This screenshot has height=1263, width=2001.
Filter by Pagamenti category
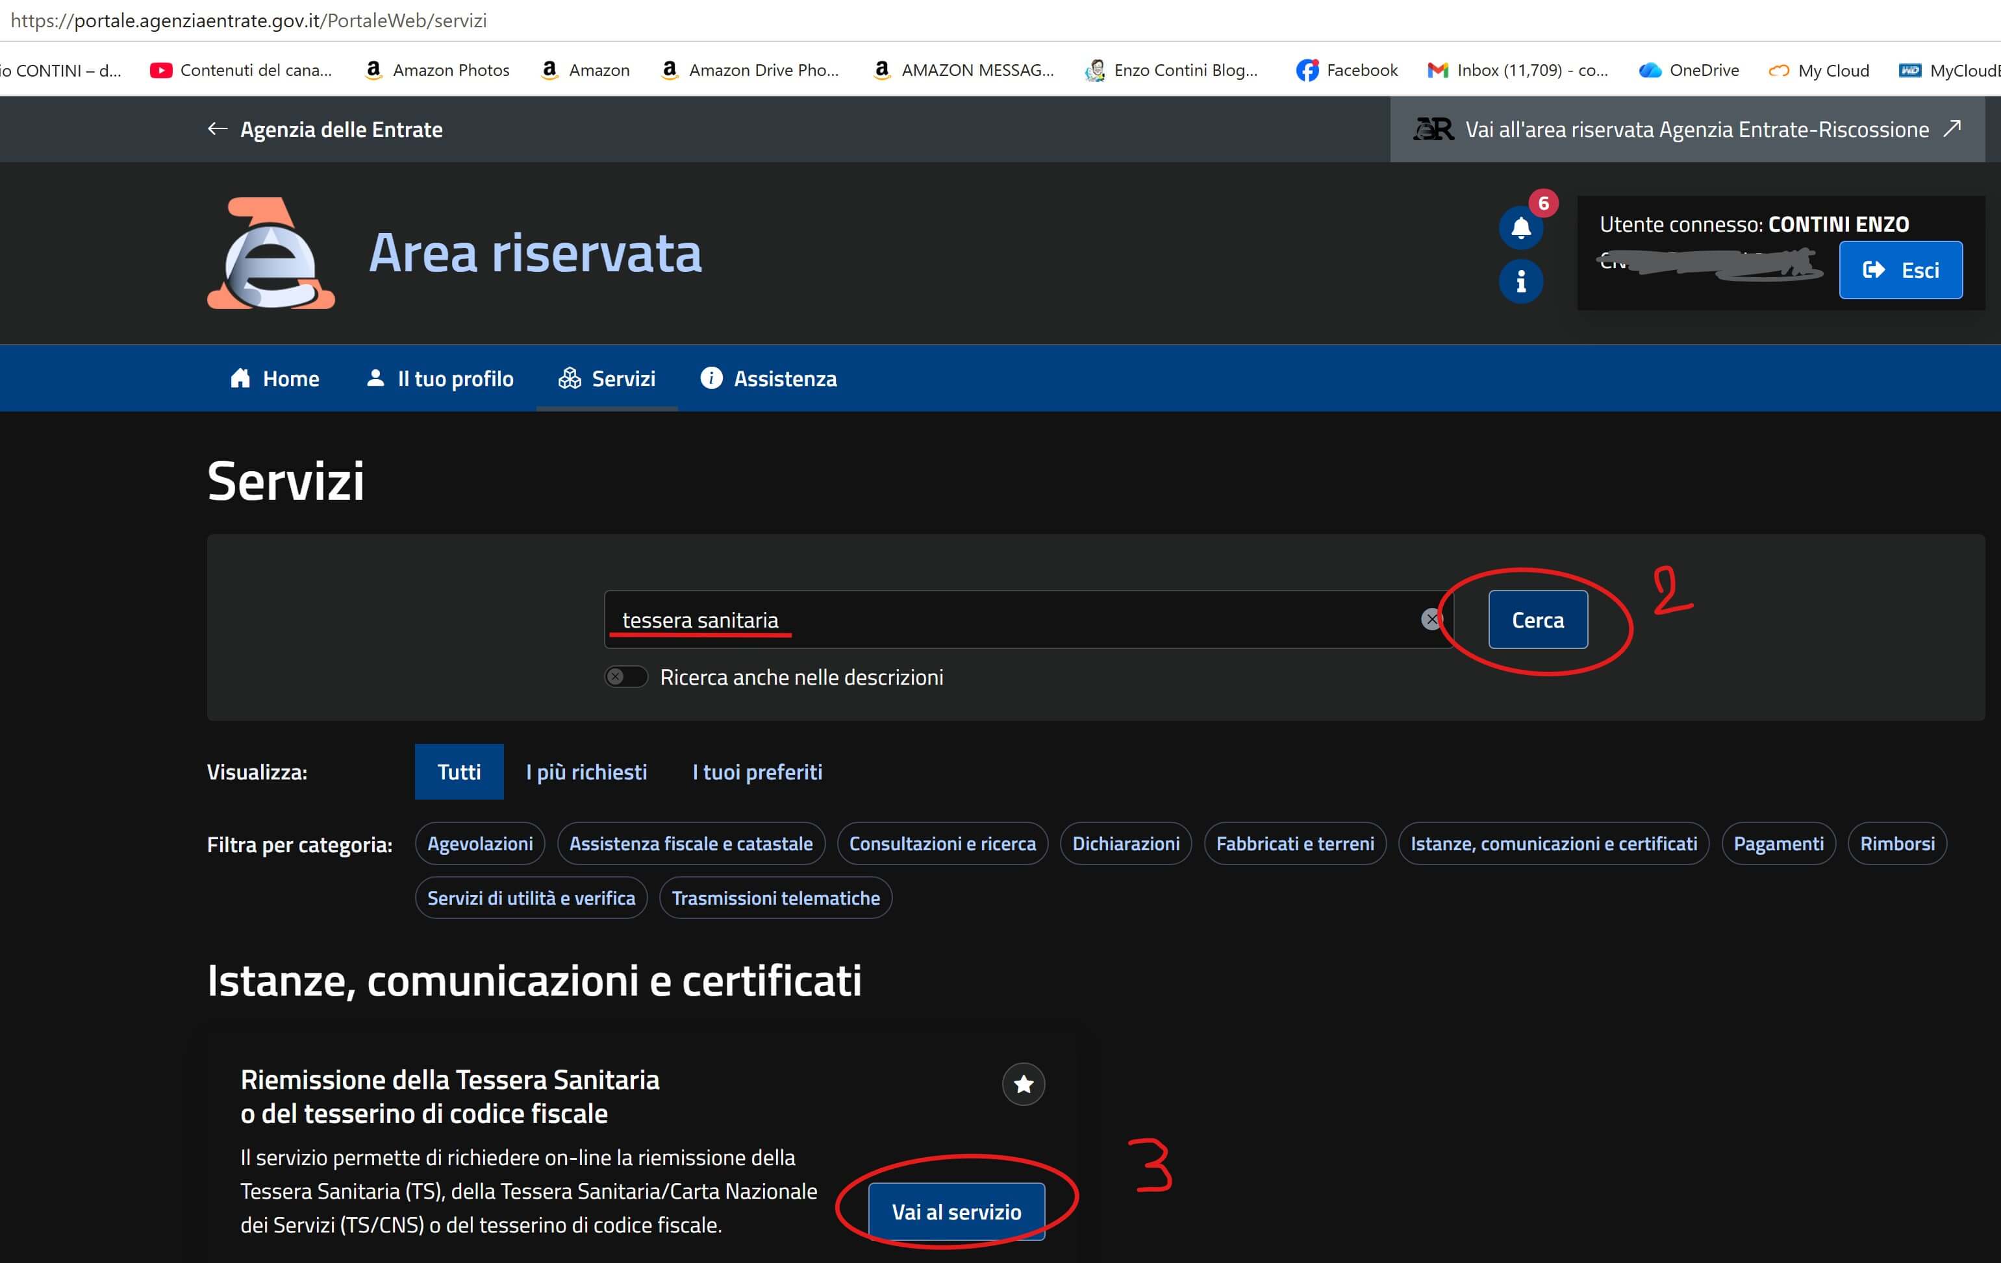1778,844
